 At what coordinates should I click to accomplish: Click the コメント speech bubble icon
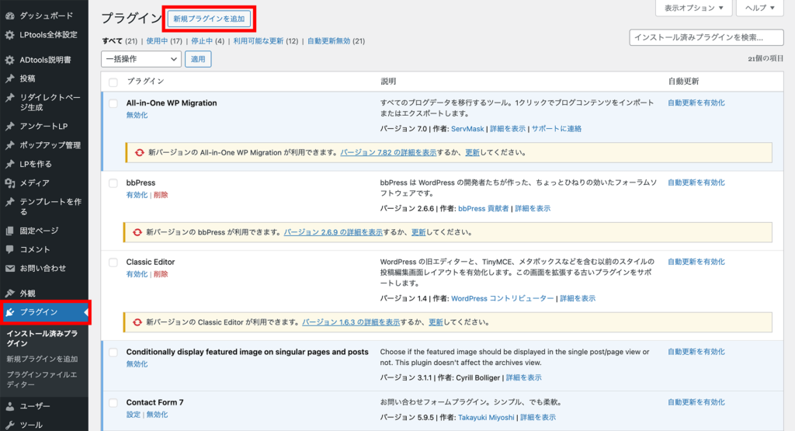click(9, 249)
